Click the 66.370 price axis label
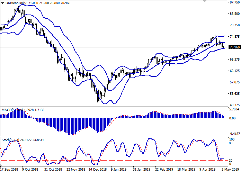 [235, 60]
